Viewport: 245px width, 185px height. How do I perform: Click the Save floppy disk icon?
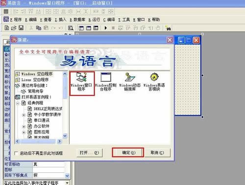pyautogui.click(x=21, y=28)
